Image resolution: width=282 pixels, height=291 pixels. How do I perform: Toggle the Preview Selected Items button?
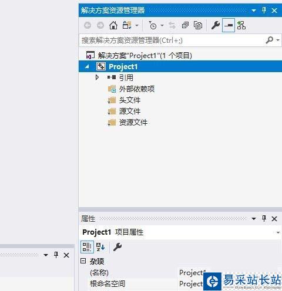click(229, 25)
